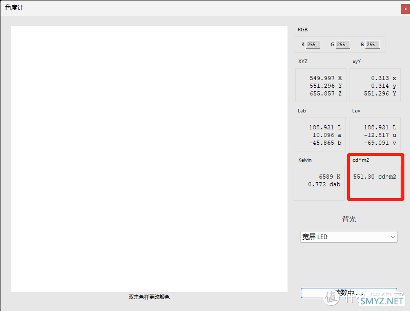Close the 色度计 window
The width and height of the screenshot is (410, 311).
405,9
